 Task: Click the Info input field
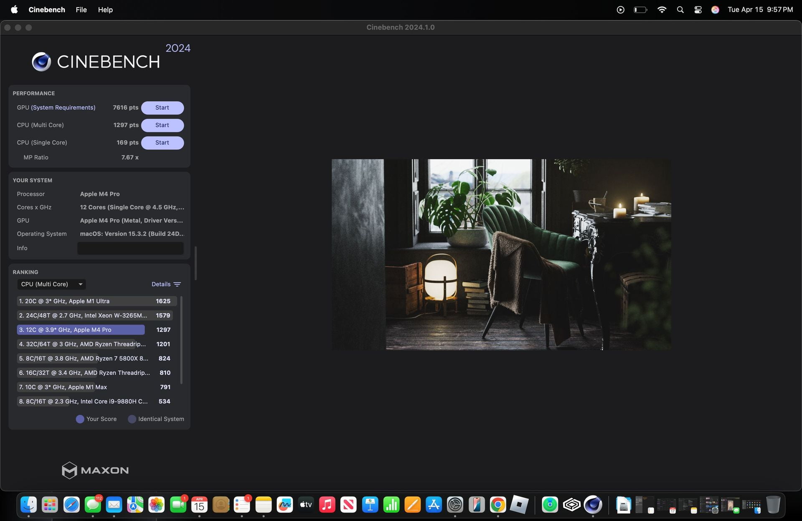(130, 248)
